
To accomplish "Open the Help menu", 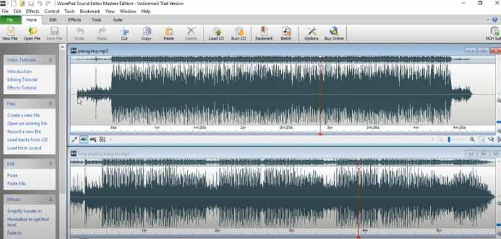I will pos(146,11).
